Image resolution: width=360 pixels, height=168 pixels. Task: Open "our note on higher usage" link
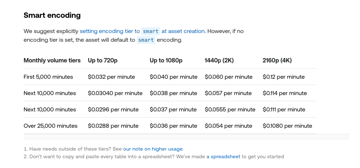[x=153, y=149]
